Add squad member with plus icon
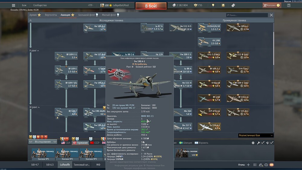The image size is (302, 170). (x=248, y=165)
